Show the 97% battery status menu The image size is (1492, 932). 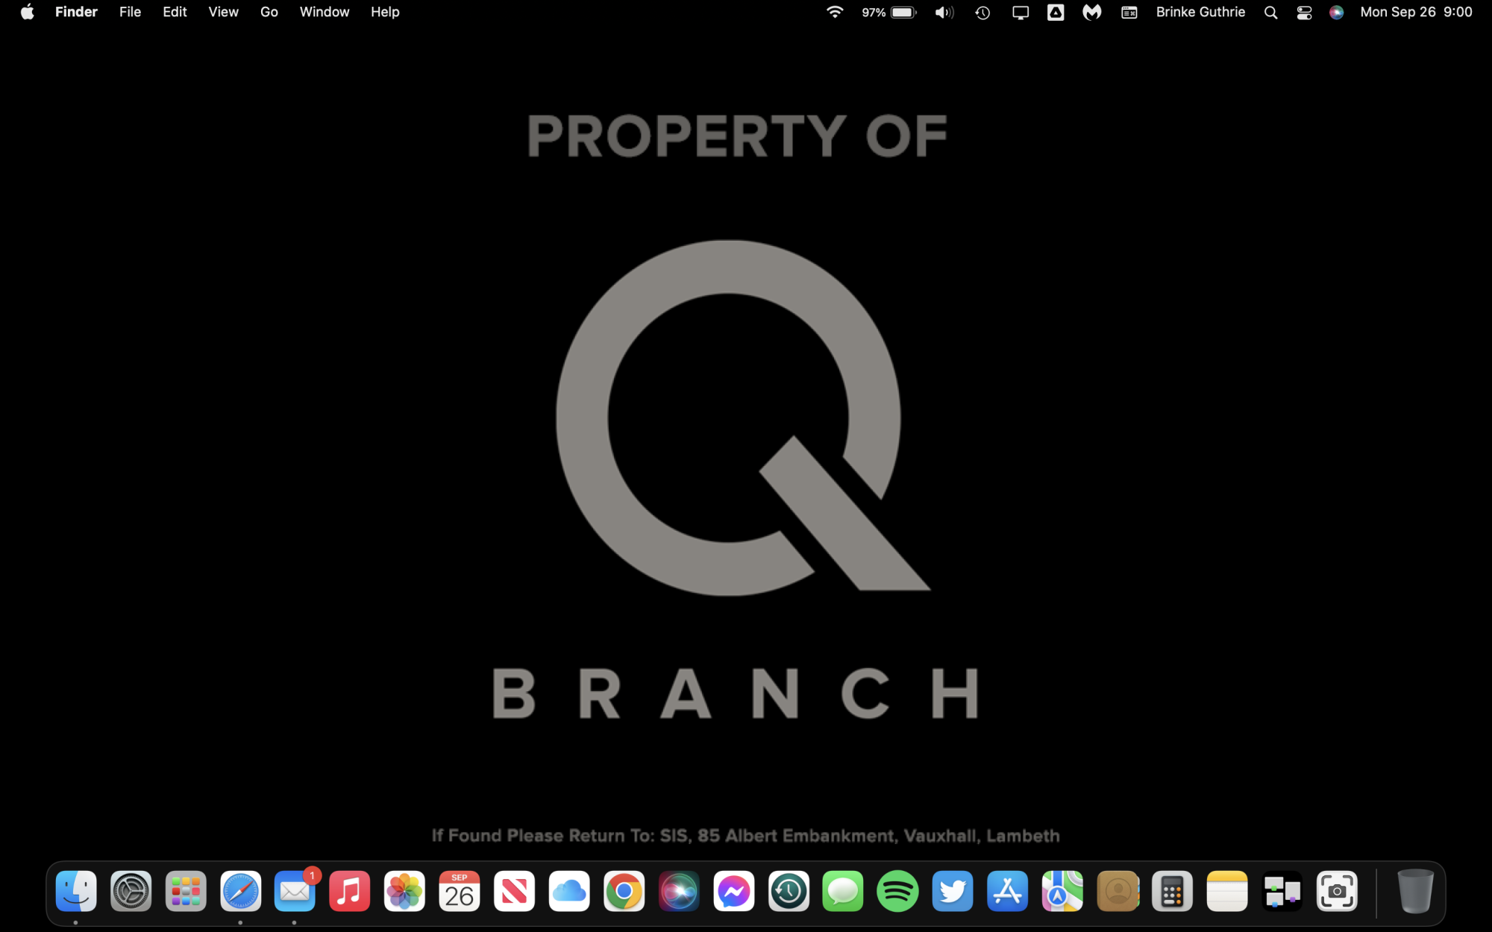click(888, 12)
